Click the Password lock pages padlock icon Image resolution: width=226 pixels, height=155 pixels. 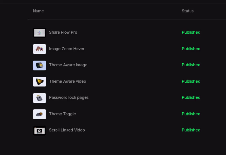pyautogui.click(x=39, y=98)
